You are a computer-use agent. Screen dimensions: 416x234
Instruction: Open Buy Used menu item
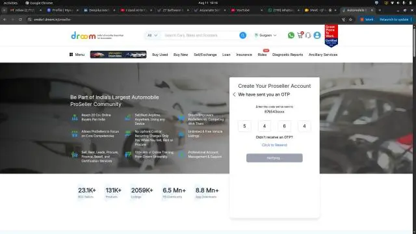pyautogui.click(x=160, y=55)
